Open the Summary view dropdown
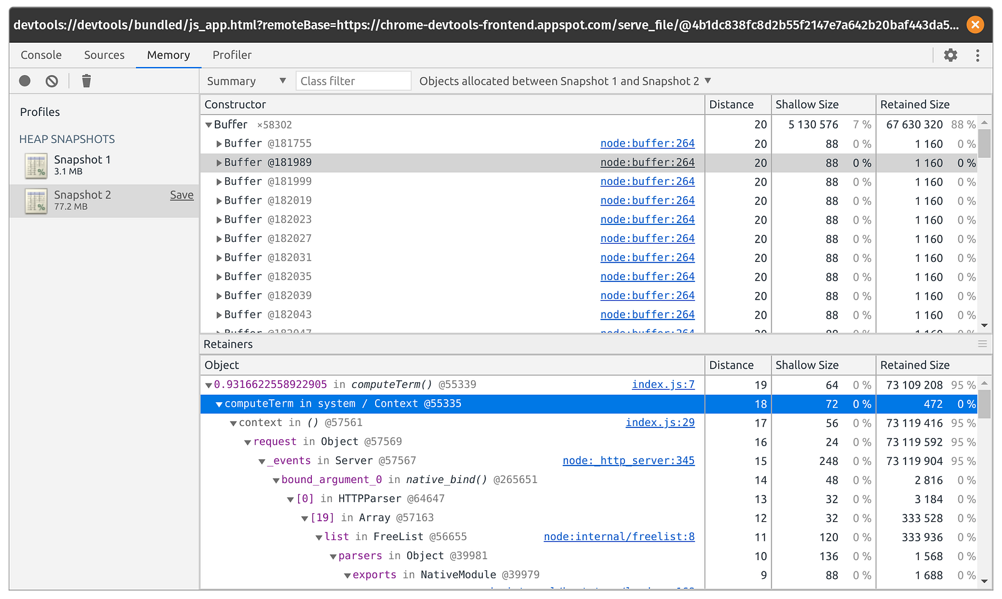Screen dimensions: 1002x599 (x=246, y=81)
